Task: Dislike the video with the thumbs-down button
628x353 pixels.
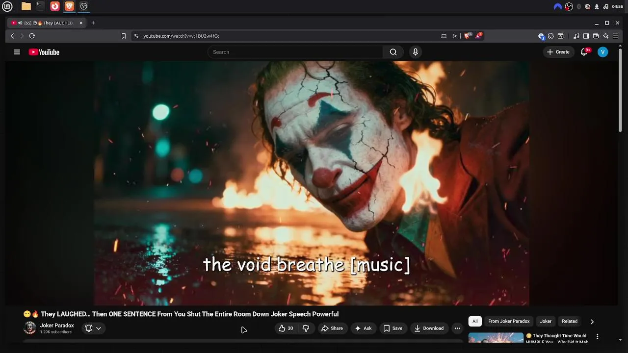Action: (x=306, y=328)
